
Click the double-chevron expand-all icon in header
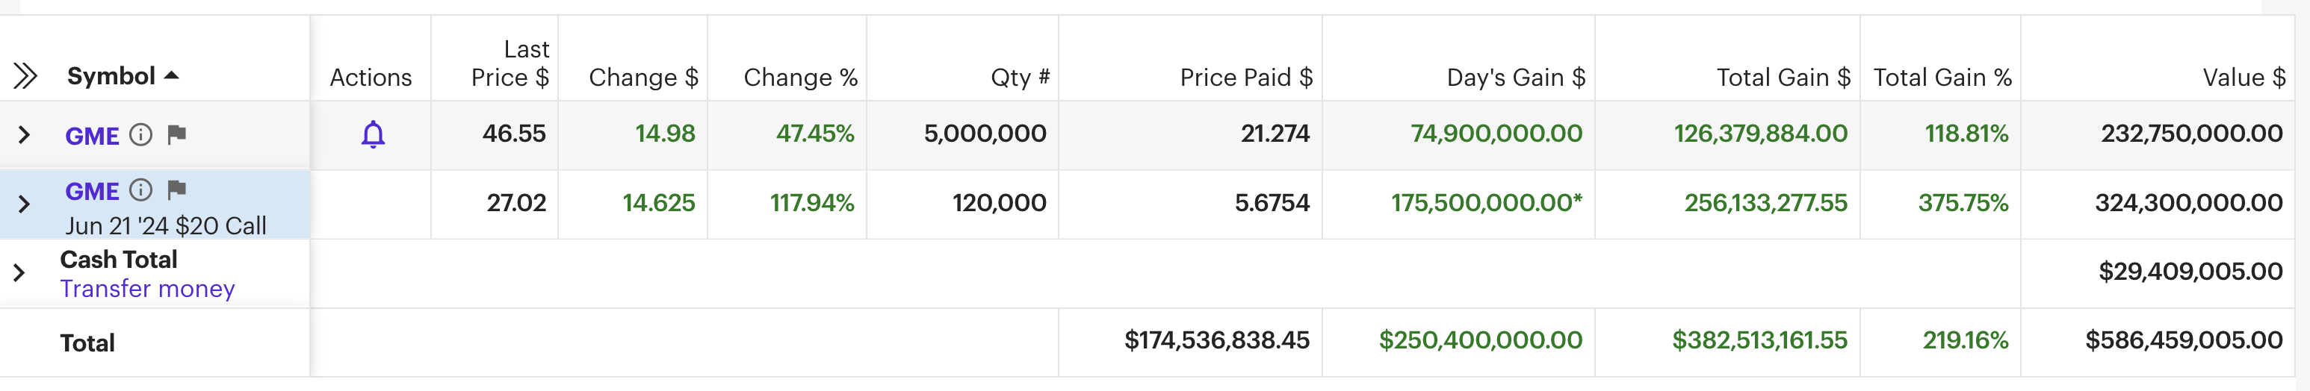tap(25, 76)
